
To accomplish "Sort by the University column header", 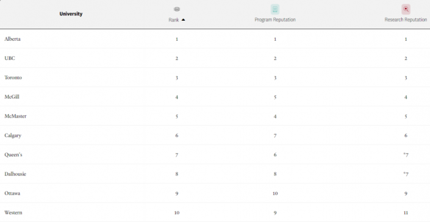I will (x=71, y=13).
